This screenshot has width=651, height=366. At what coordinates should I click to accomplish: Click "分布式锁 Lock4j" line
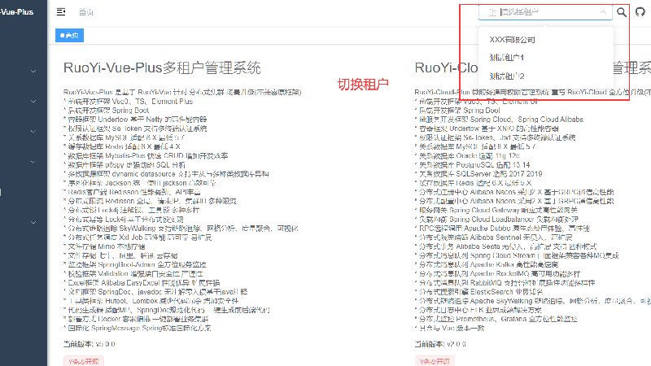[131, 211]
